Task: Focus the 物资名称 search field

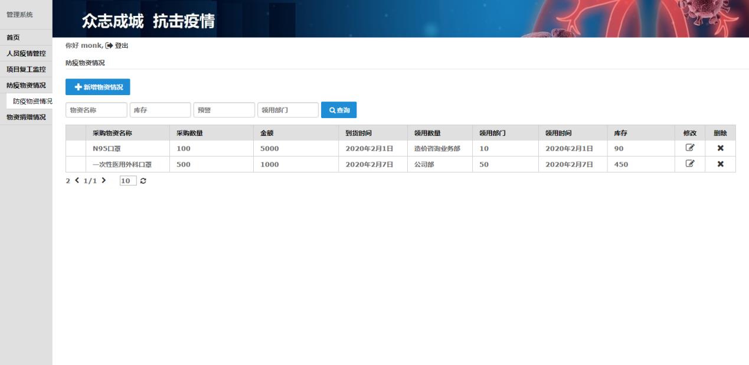Action: (x=96, y=110)
